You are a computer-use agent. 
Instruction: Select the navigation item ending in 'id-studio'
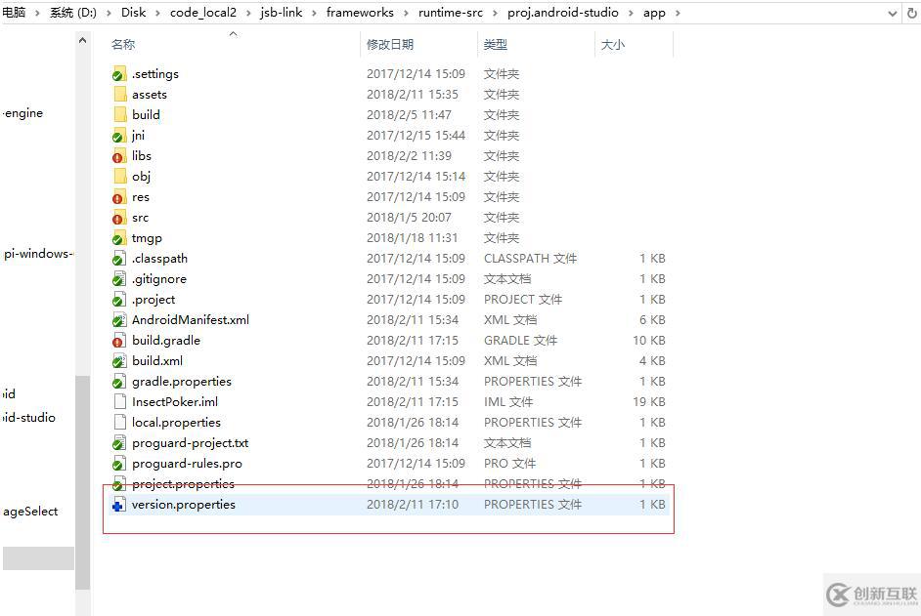tap(28, 418)
